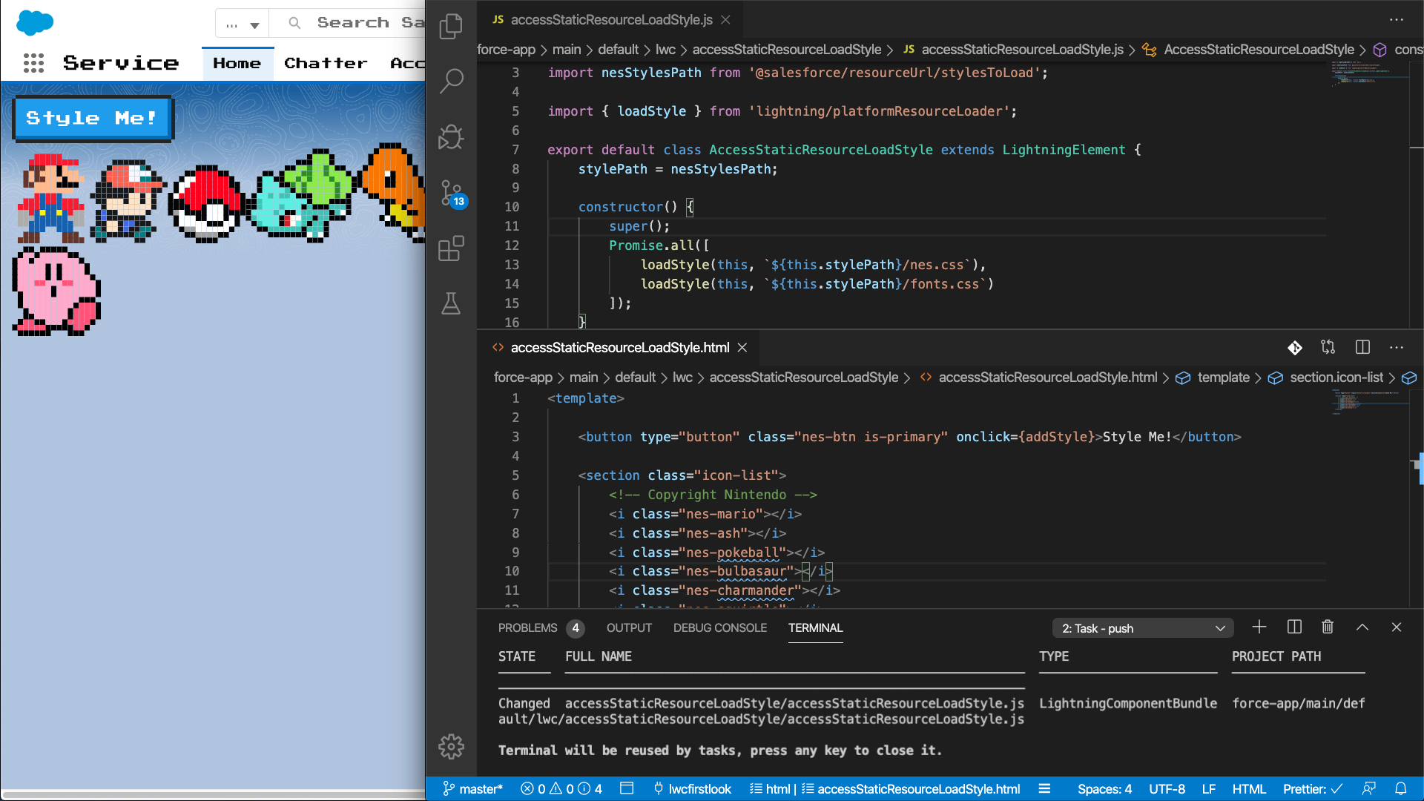Click the Pokeball pixel sprite
The width and height of the screenshot is (1424, 801).
click(x=206, y=205)
